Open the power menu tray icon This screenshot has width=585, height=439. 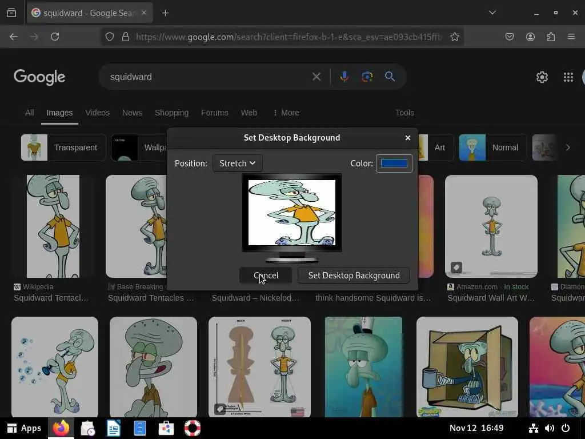pyautogui.click(x=566, y=428)
